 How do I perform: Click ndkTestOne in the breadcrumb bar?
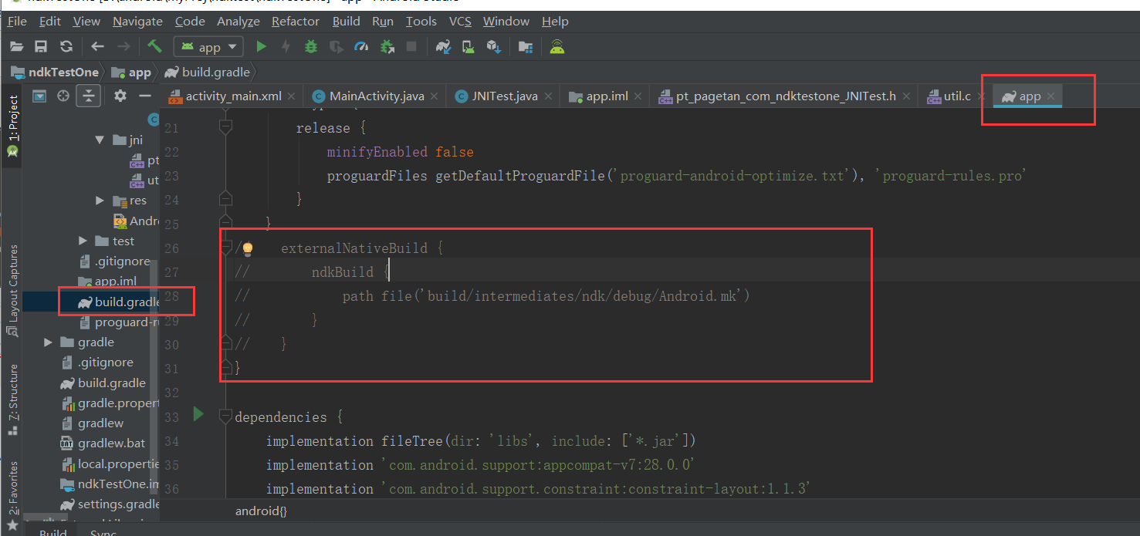(56, 72)
